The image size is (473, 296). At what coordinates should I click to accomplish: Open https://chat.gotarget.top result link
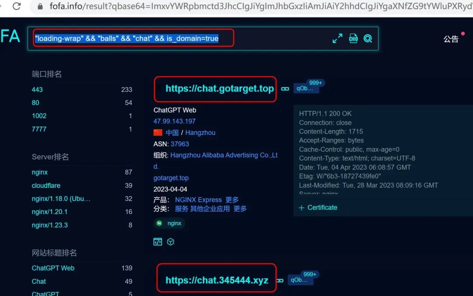click(219, 88)
